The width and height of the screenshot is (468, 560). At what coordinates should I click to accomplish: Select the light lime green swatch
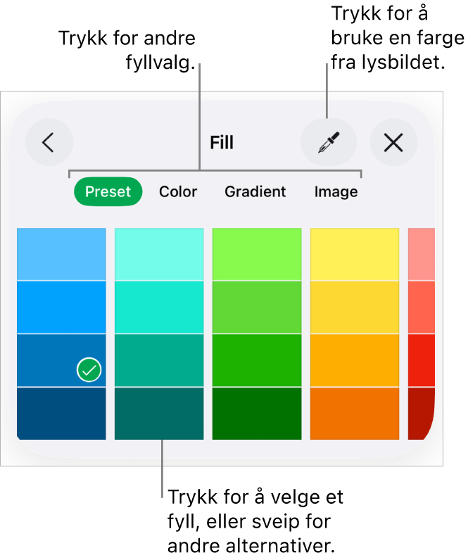[x=257, y=254]
